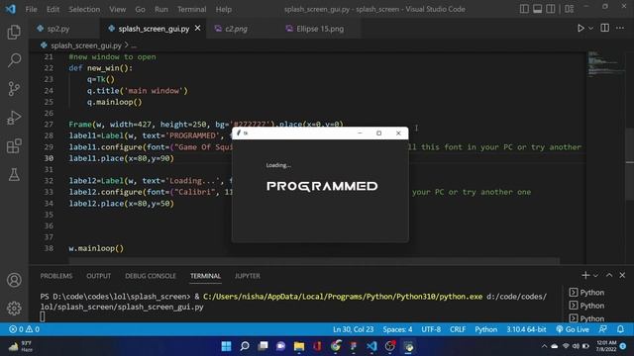Close the splash_screen_gui.py tab
The image size is (634, 356).
click(198, 29)
